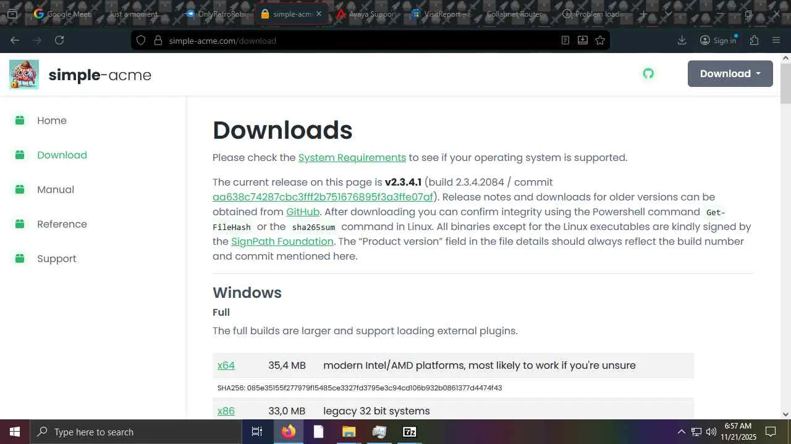791x444 pixels.
Task: Open Task View on the taskbar
Action: [x=257, y=432]
